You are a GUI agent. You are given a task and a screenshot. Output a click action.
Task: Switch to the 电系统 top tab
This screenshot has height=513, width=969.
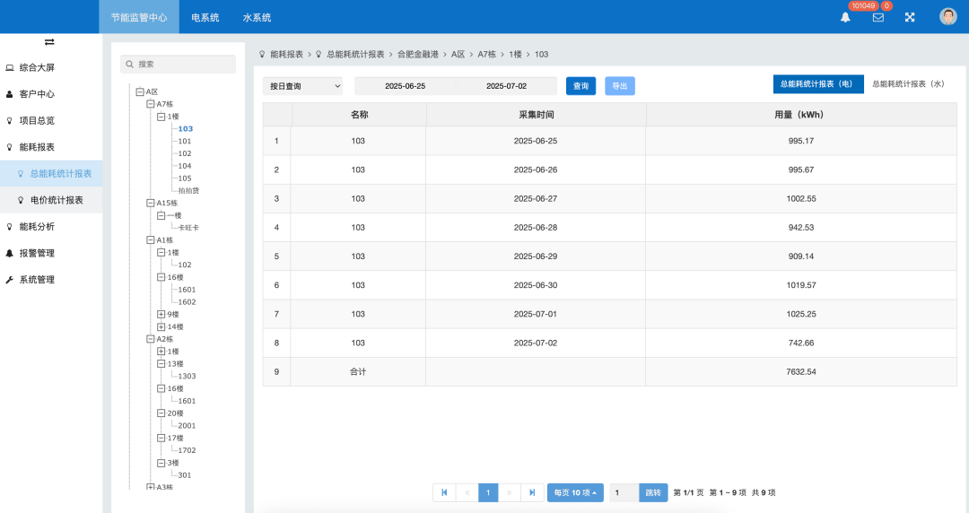pos(205,17)
